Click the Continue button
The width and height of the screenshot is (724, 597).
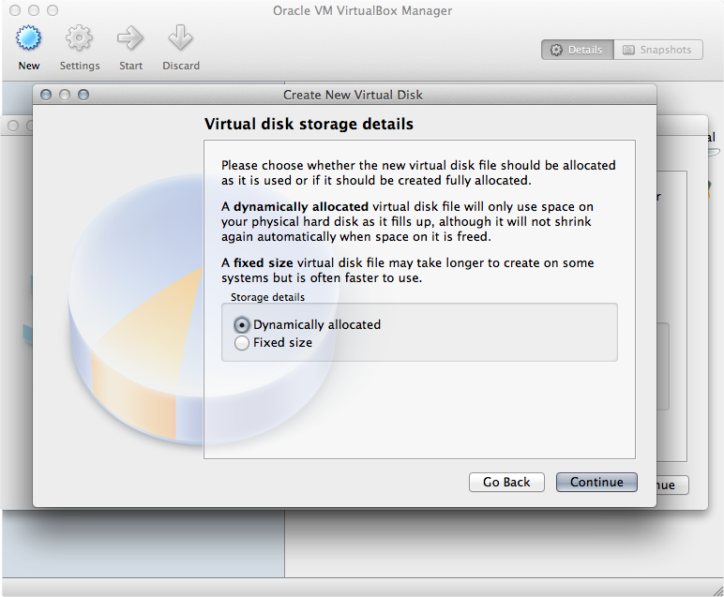click(596, 482)
